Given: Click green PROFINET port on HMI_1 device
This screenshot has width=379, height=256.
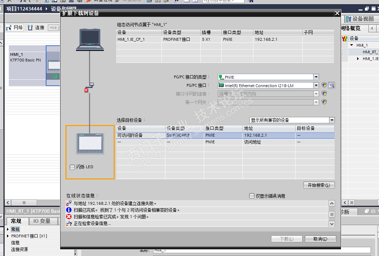Looking at the screenshot, I should [55, 76].
